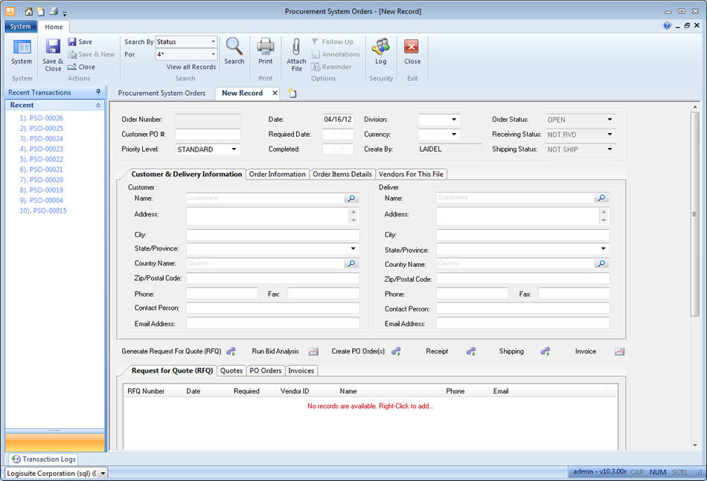Screen dimensions: 707x481
Task: Open the Priority Level dropdown
Action: pyautogui.click(x=234, y=149)
